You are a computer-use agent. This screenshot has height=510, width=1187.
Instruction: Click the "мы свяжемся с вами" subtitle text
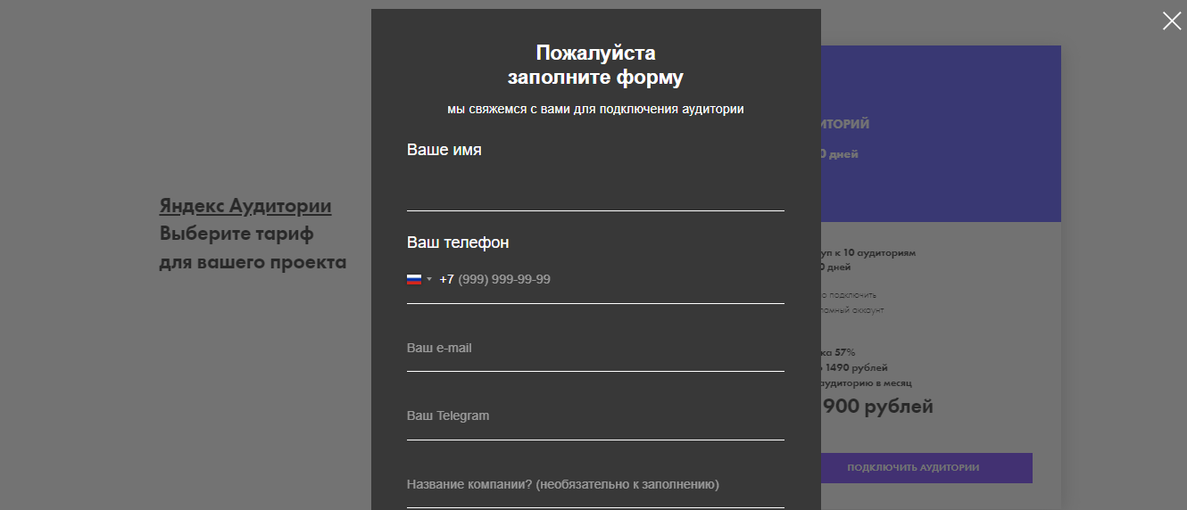(x=595, y=109)
